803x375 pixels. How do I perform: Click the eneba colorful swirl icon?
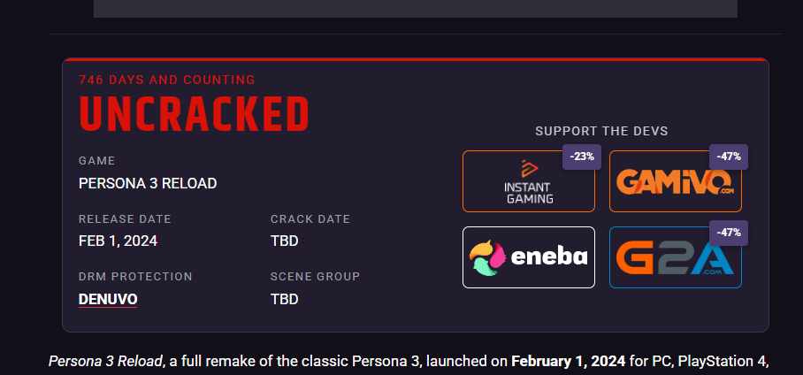click(489, 257)
